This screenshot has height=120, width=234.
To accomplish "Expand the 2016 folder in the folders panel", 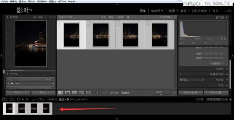I will click(8, 83).
